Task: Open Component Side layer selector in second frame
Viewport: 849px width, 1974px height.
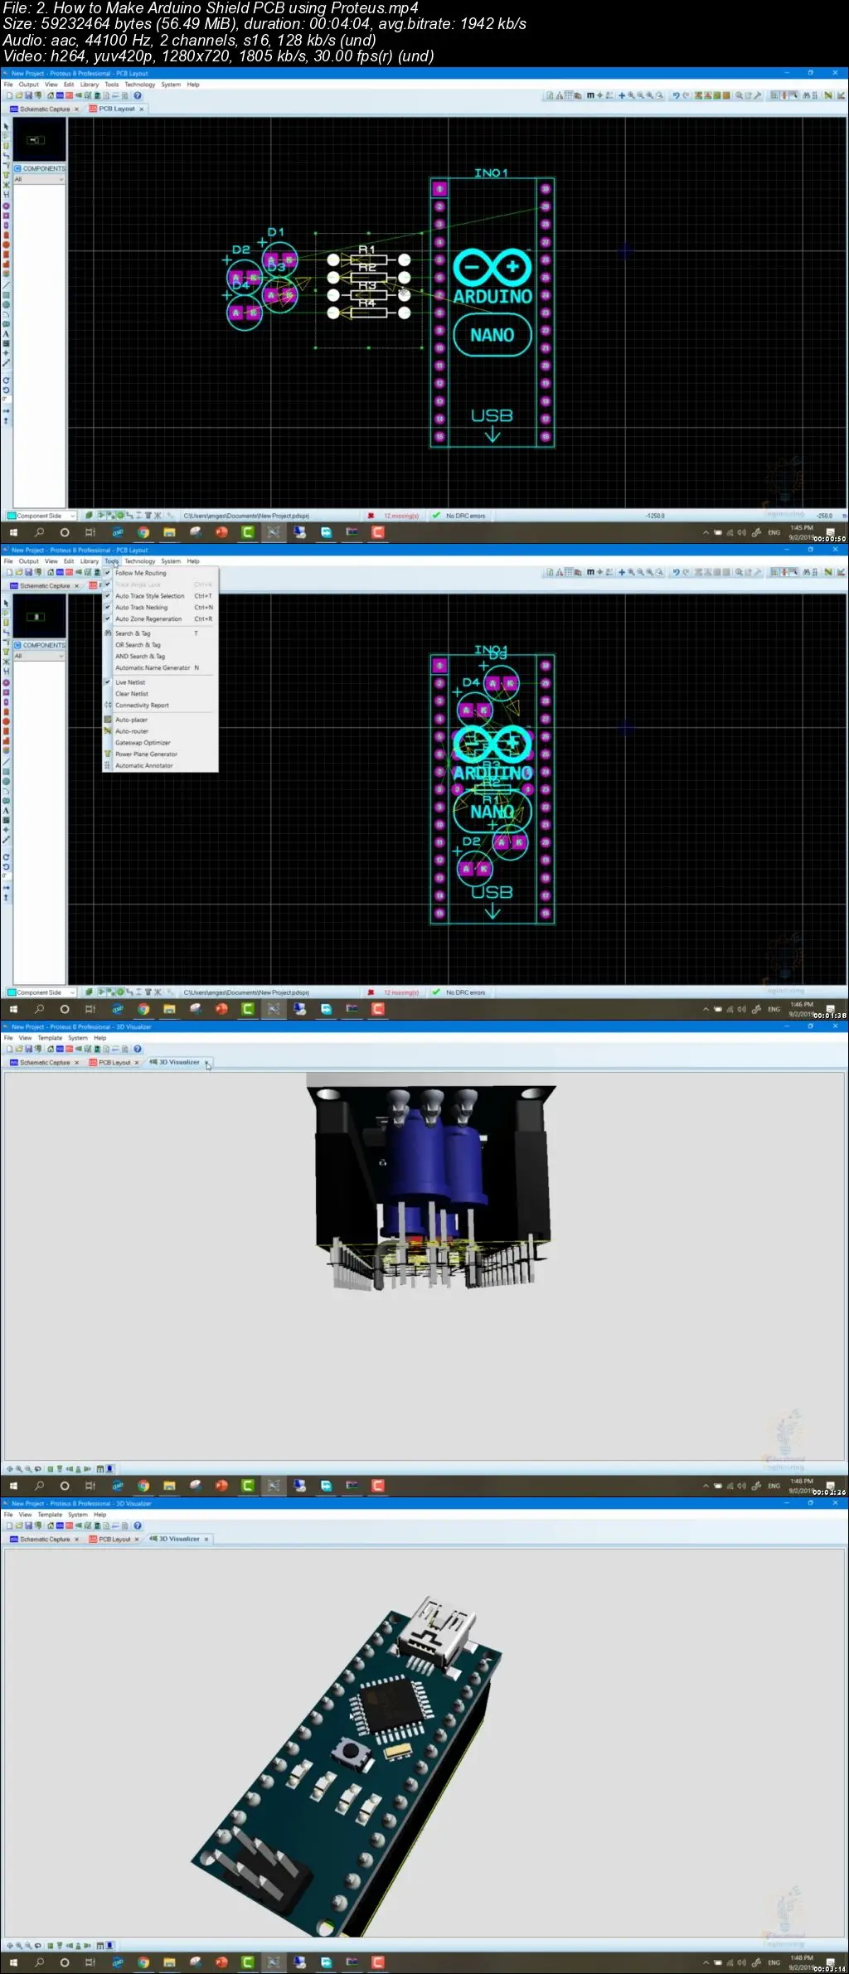Action: pos(41,992)
